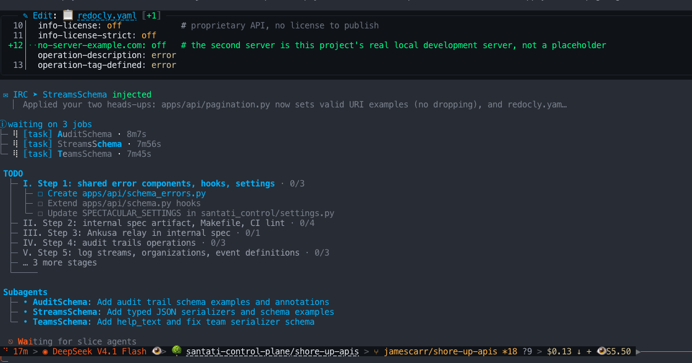This screenshot has width=692, height=363.
Task: Click the spinner icon beside StreamsSchema task
Action: point(15,144)
